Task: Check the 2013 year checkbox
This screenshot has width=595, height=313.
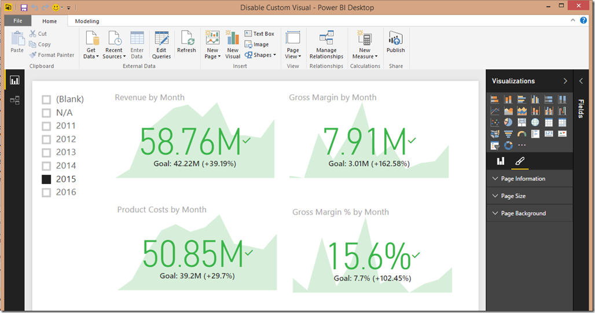Action: coord(46,153)
